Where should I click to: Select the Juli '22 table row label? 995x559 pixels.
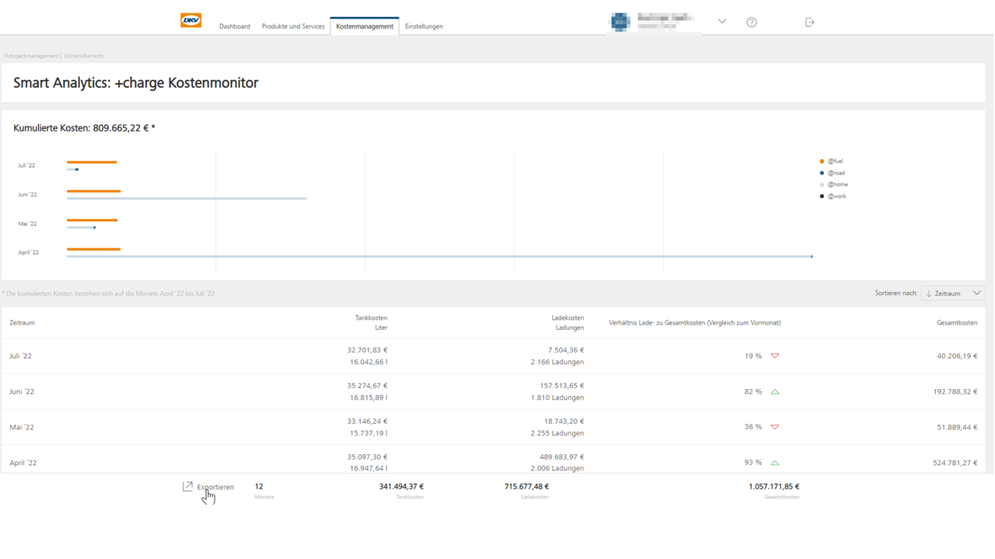pyautogui.click(x=21, y=356)
